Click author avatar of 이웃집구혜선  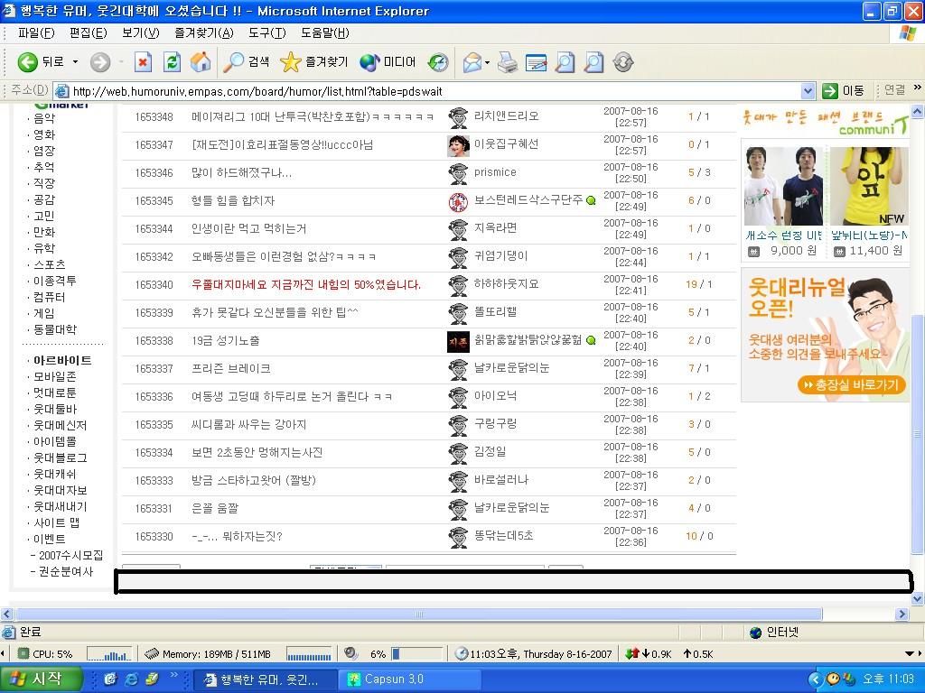(x=458, y=145)
